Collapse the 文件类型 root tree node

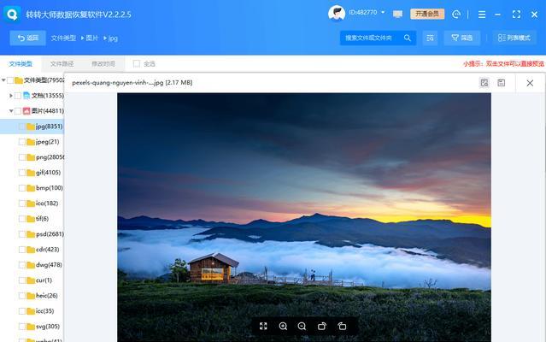tap(3, 80)
